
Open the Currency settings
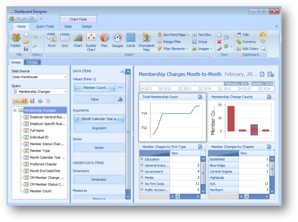(246, 42)
